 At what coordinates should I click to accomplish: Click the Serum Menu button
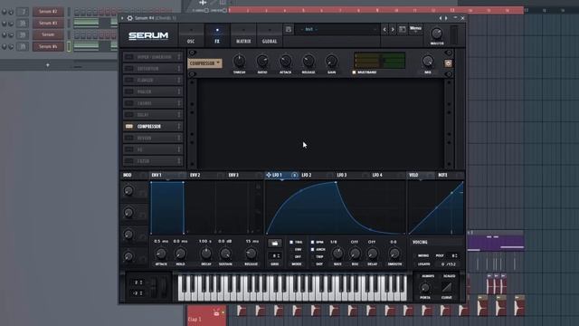click(x=415, y=28)
